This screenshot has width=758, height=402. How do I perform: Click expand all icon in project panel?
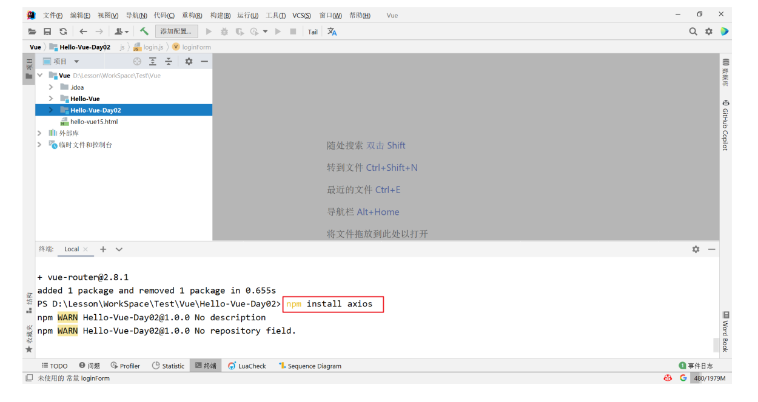(153, 61)
